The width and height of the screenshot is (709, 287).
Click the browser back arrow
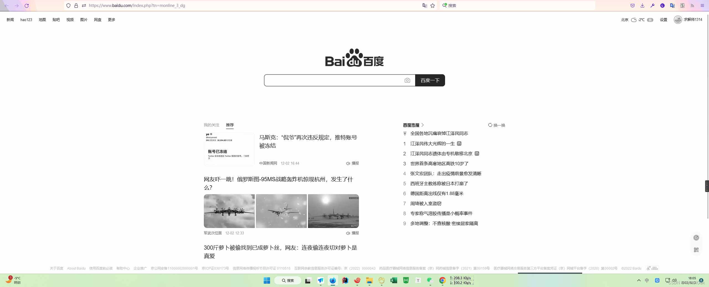tap(7, 6)
